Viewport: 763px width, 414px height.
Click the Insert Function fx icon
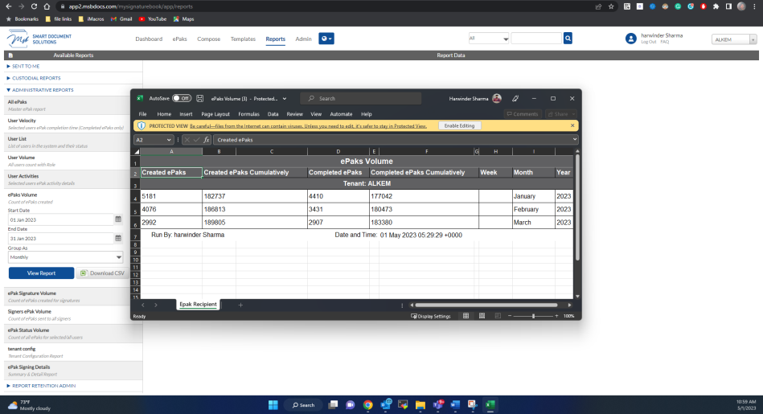click(207, 140)
